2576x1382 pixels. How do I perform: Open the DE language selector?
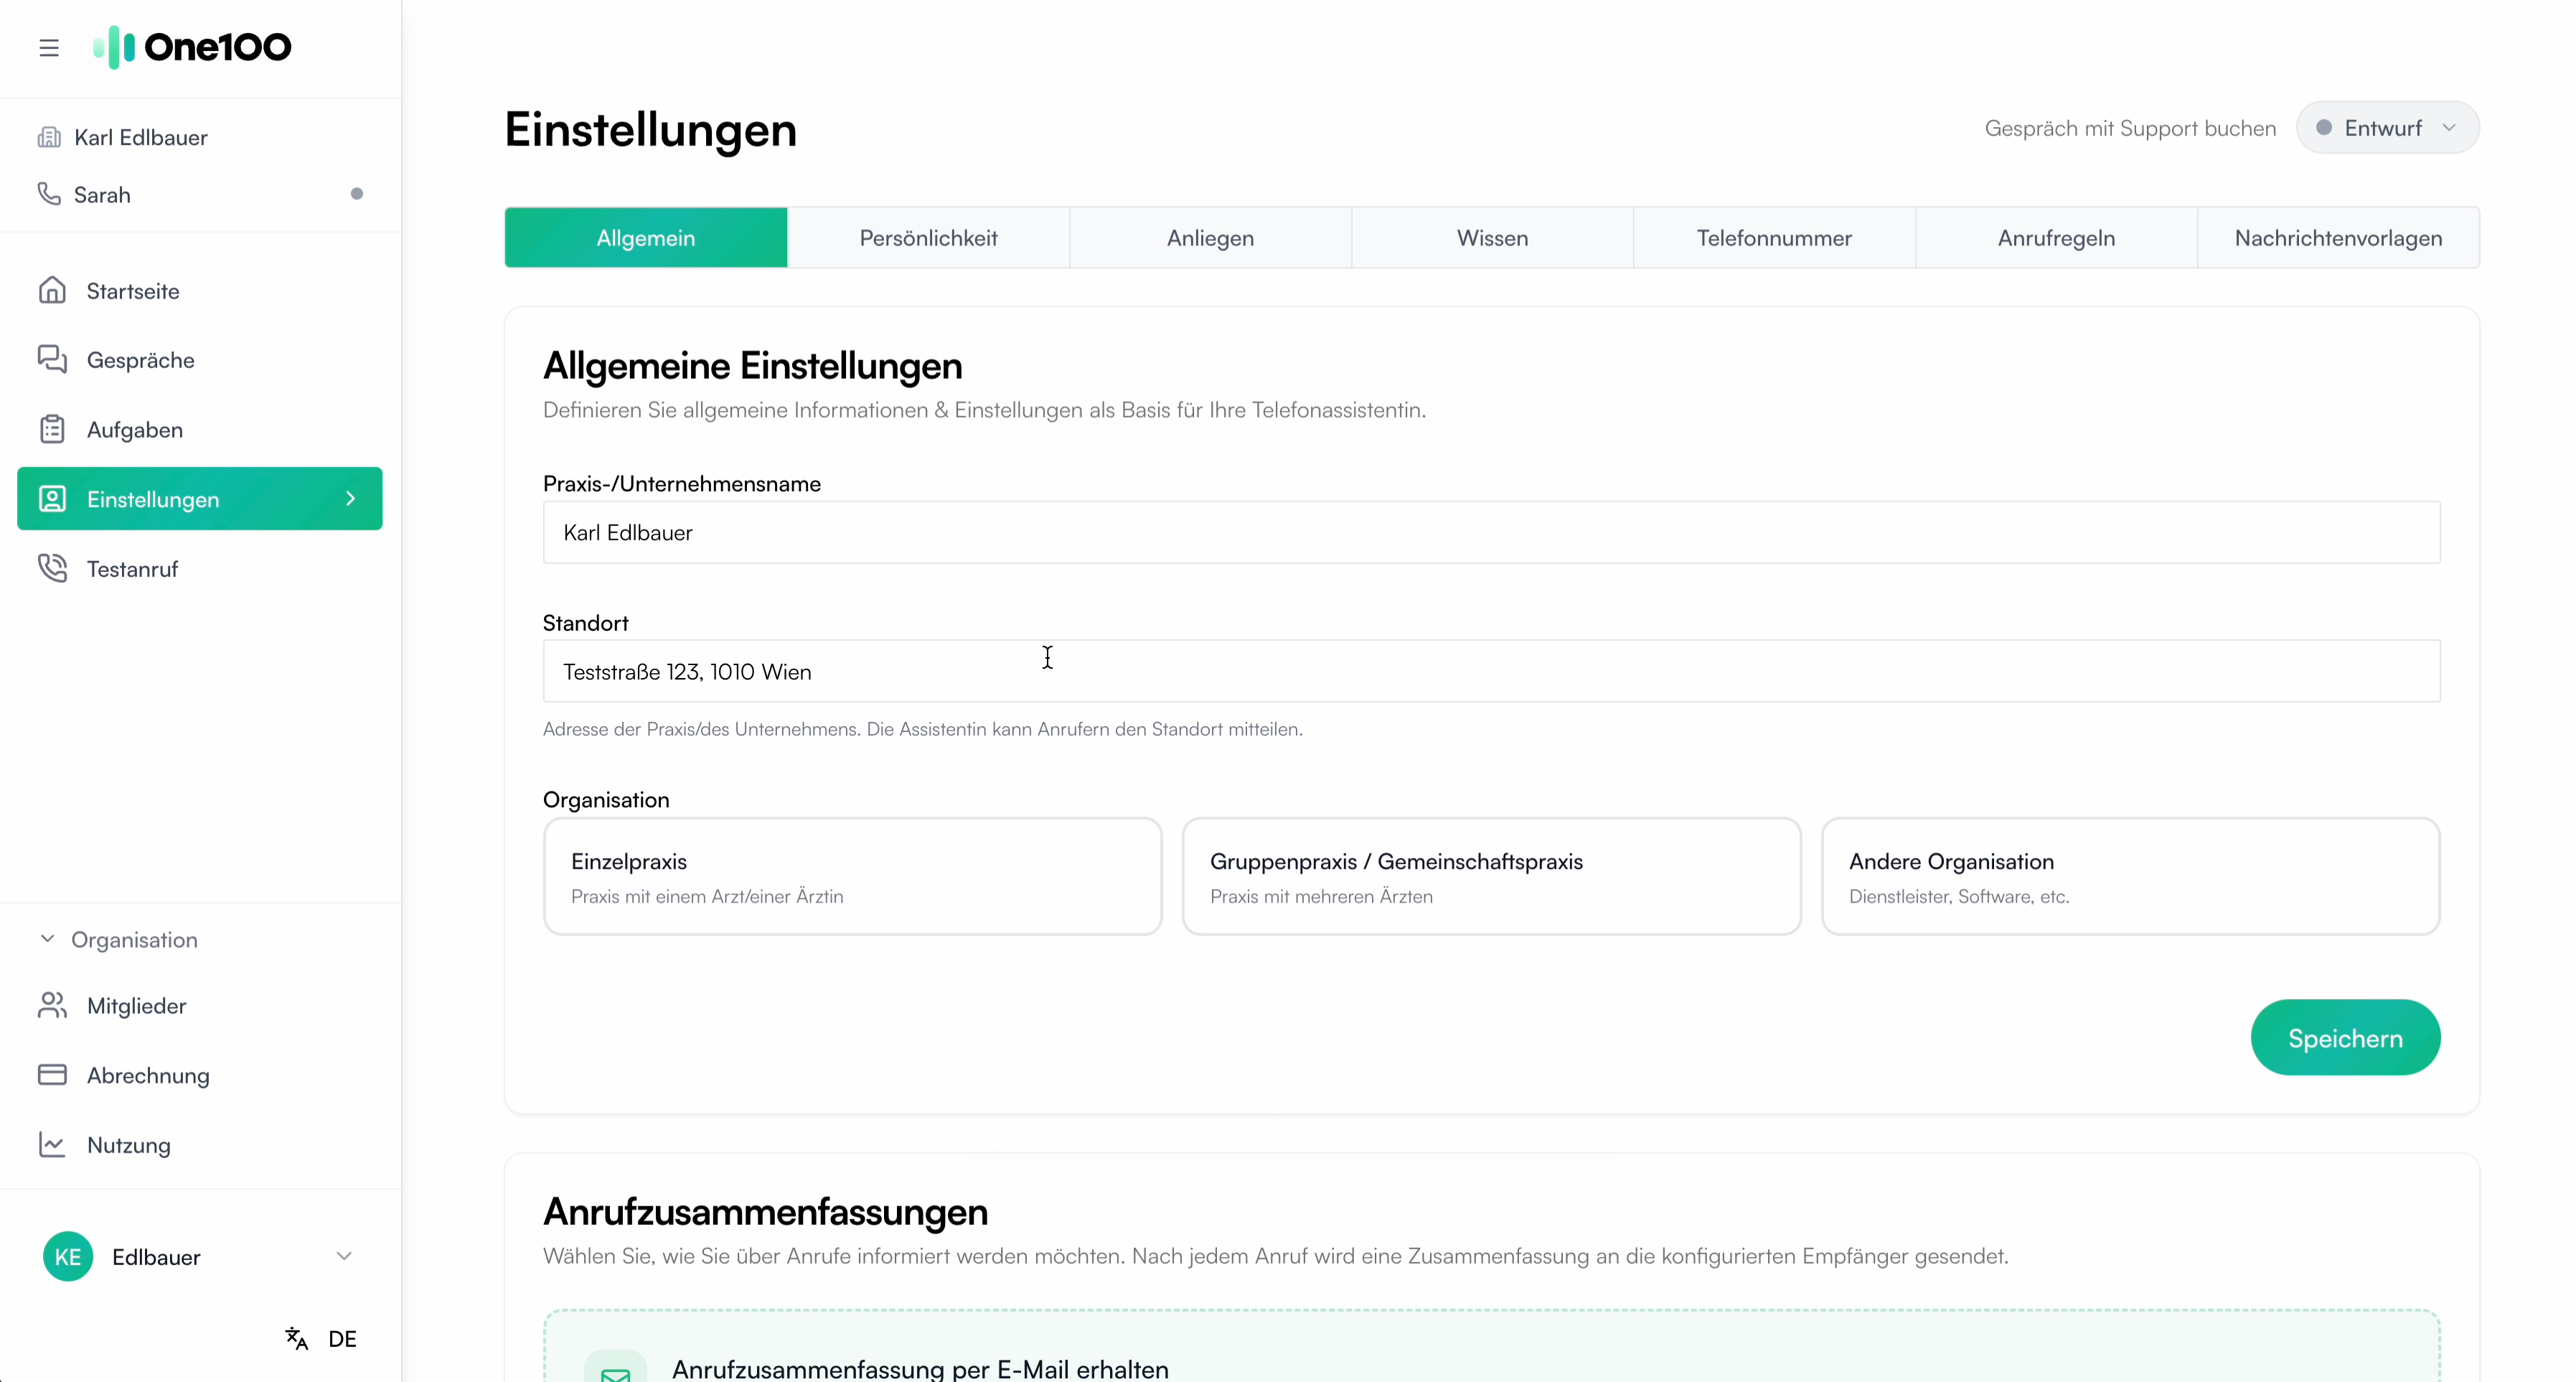pyautogui.click(x=321, y=1338)
